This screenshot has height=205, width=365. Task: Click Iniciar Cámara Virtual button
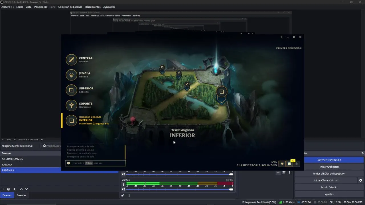click(x=326, y=181)
